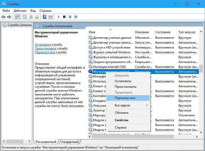205x151 pixels.
Task: Click the Pause service toolbar icon
Action: [70, 17]
